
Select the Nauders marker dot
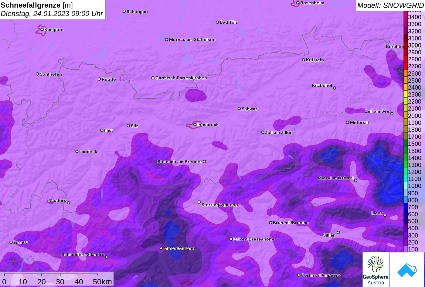pyautogui.click(x=68, y=203)
